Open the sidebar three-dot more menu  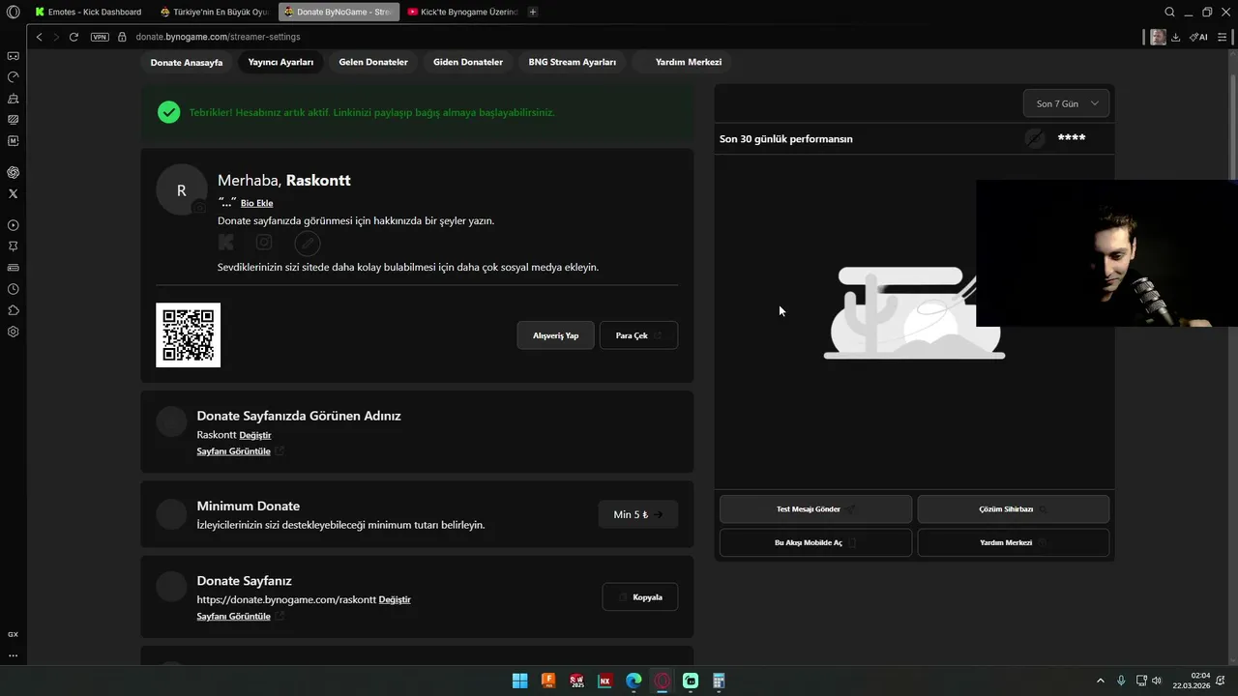click(x=13, y=655)
